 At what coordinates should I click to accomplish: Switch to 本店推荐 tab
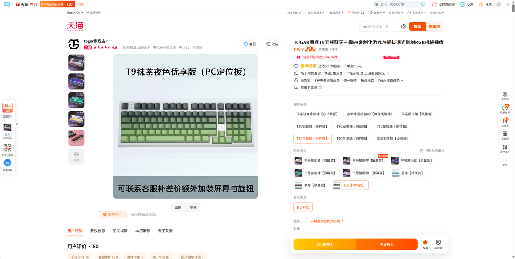pyautogui.click(x=143, y=231)
